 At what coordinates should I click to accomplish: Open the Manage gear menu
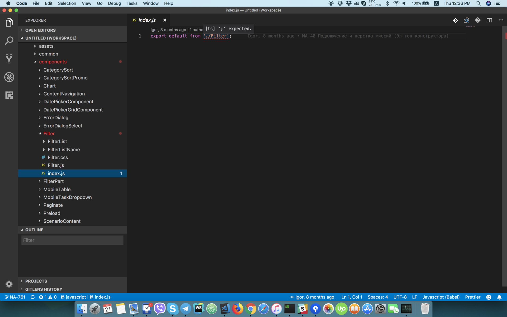[9, 284]
